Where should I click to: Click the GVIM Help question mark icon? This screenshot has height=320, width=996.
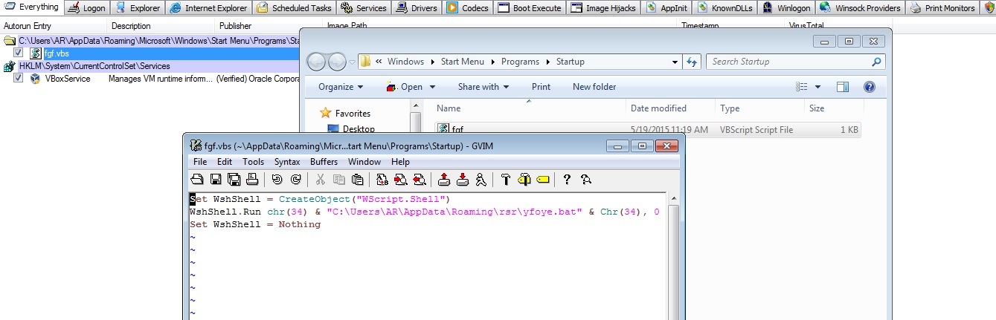point(567,179)
